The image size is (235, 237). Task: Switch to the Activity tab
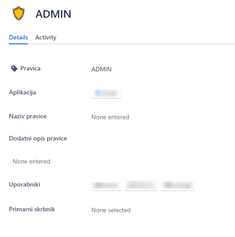coord(46,37)
